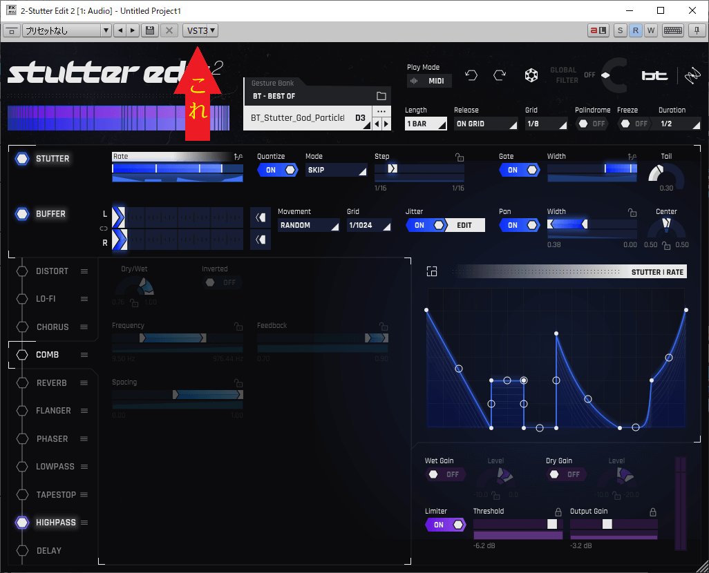Open the Length 1 BAR dropdown

[426, 124]
